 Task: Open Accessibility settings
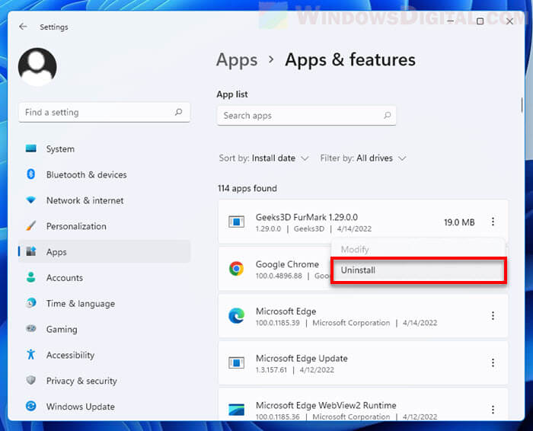click(x=104, y=355)
